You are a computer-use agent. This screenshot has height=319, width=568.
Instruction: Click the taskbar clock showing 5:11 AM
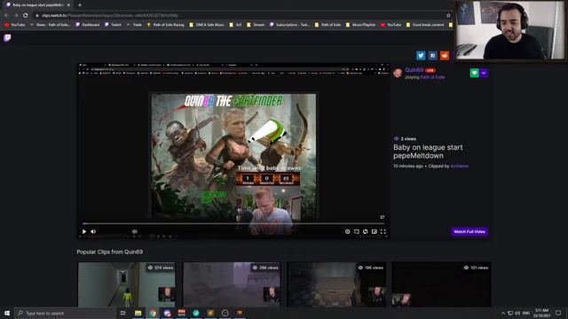542,313
